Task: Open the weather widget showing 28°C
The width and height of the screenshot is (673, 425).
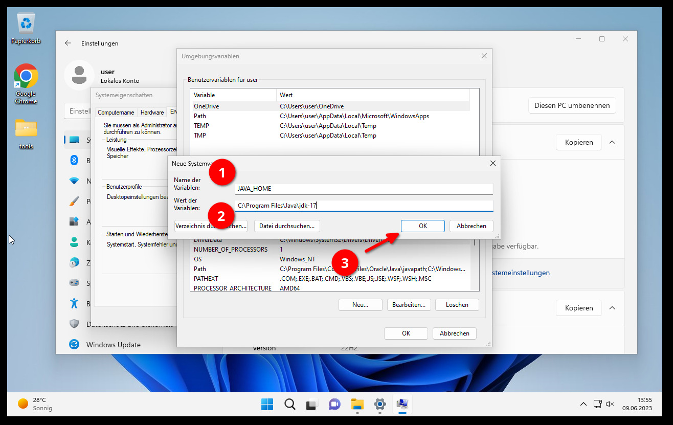Action: [35, 404]
